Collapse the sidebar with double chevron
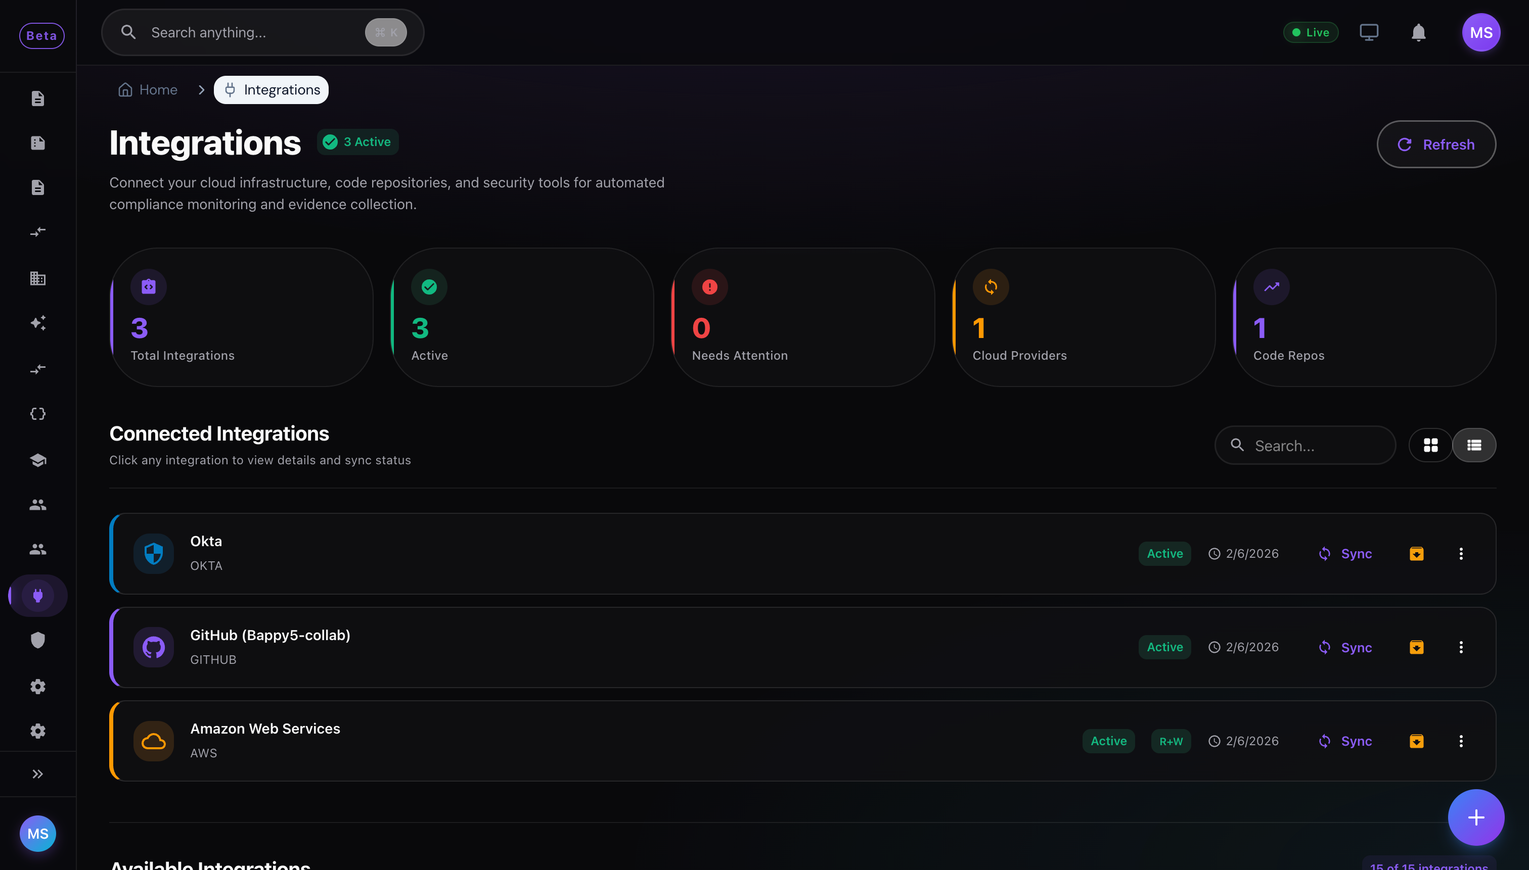The height and width of the screenshot is (870, 1529). (38, 774)
